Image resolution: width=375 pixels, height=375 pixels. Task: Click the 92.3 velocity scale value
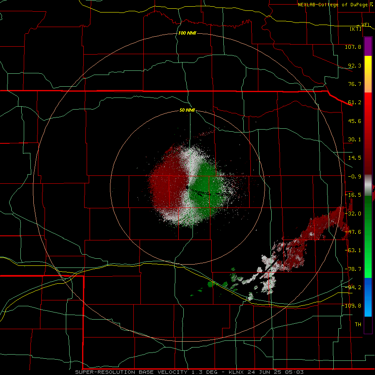[355, 65]
